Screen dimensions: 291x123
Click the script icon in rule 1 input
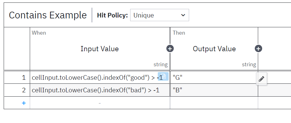163,76
